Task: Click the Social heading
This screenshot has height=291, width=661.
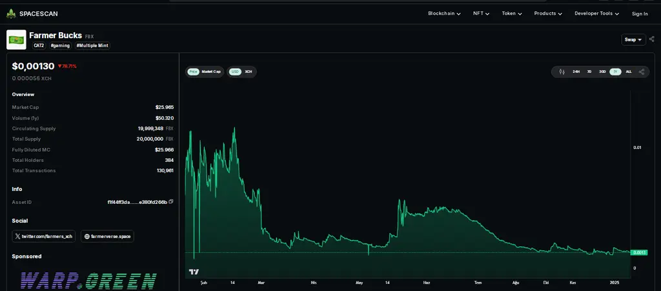Action: coord(20,221)
